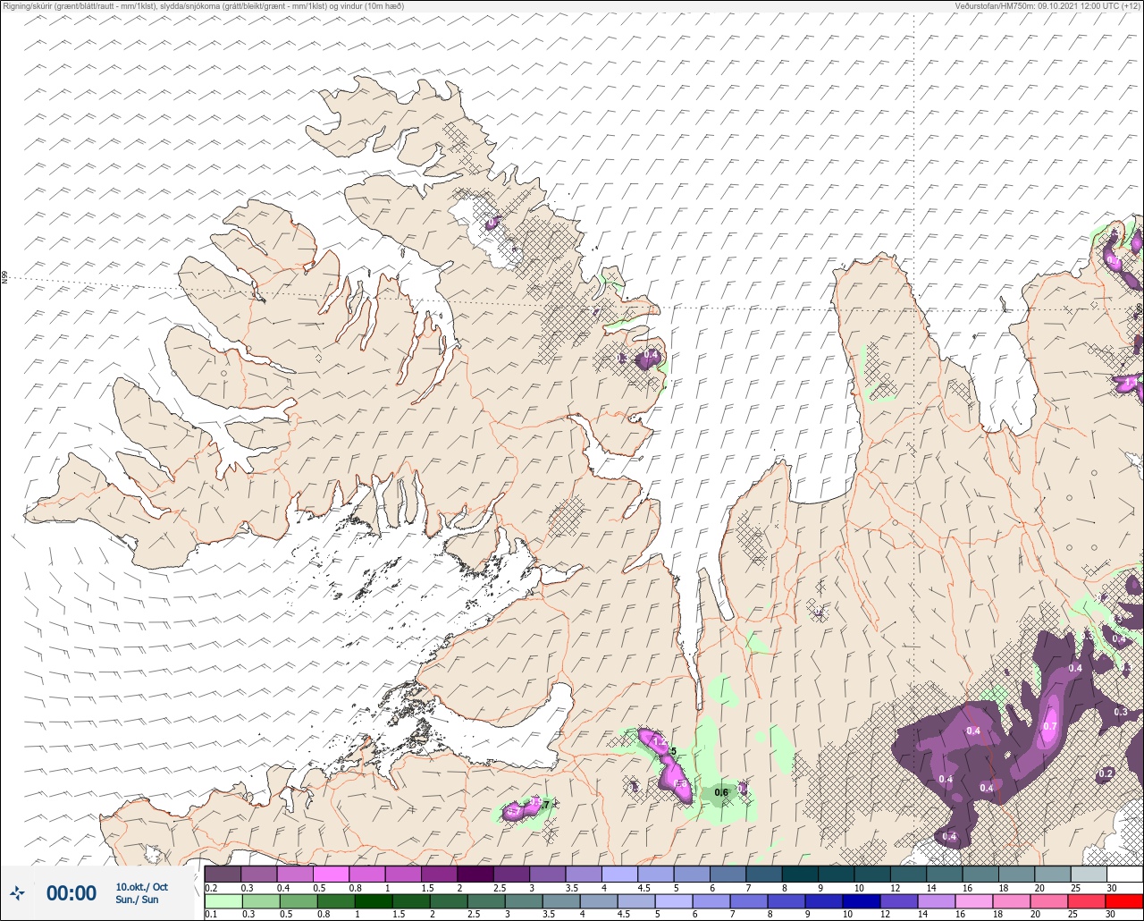Screen dimensions: 1144x921
Task: Pick the upper legend swatch labeled 14
Action: [945, 874]
